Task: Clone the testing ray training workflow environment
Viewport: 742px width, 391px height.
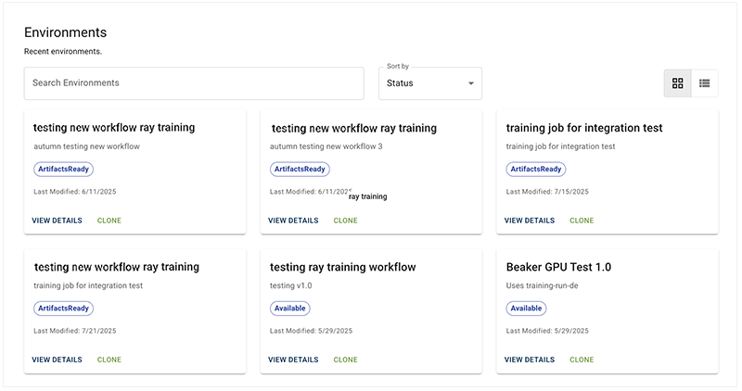Action: pyautogui.click(x=345, y=359)
